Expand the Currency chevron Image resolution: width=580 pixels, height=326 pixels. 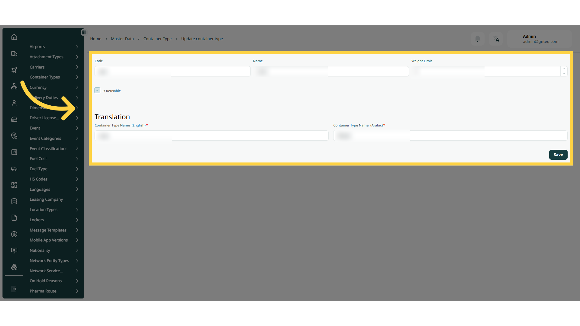77,88
